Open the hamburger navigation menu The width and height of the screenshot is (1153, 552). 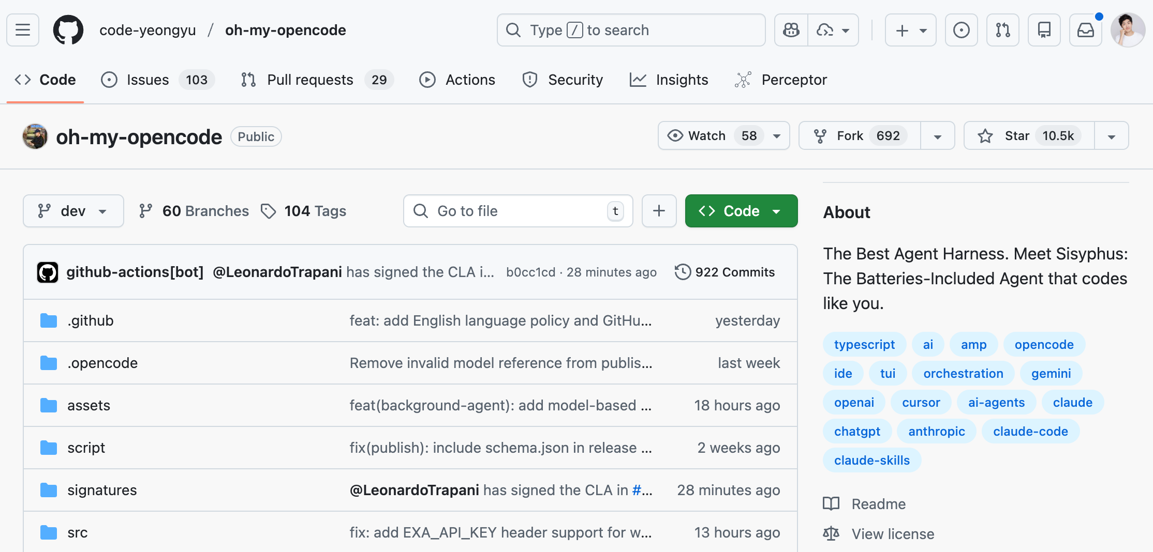(23, 30)
